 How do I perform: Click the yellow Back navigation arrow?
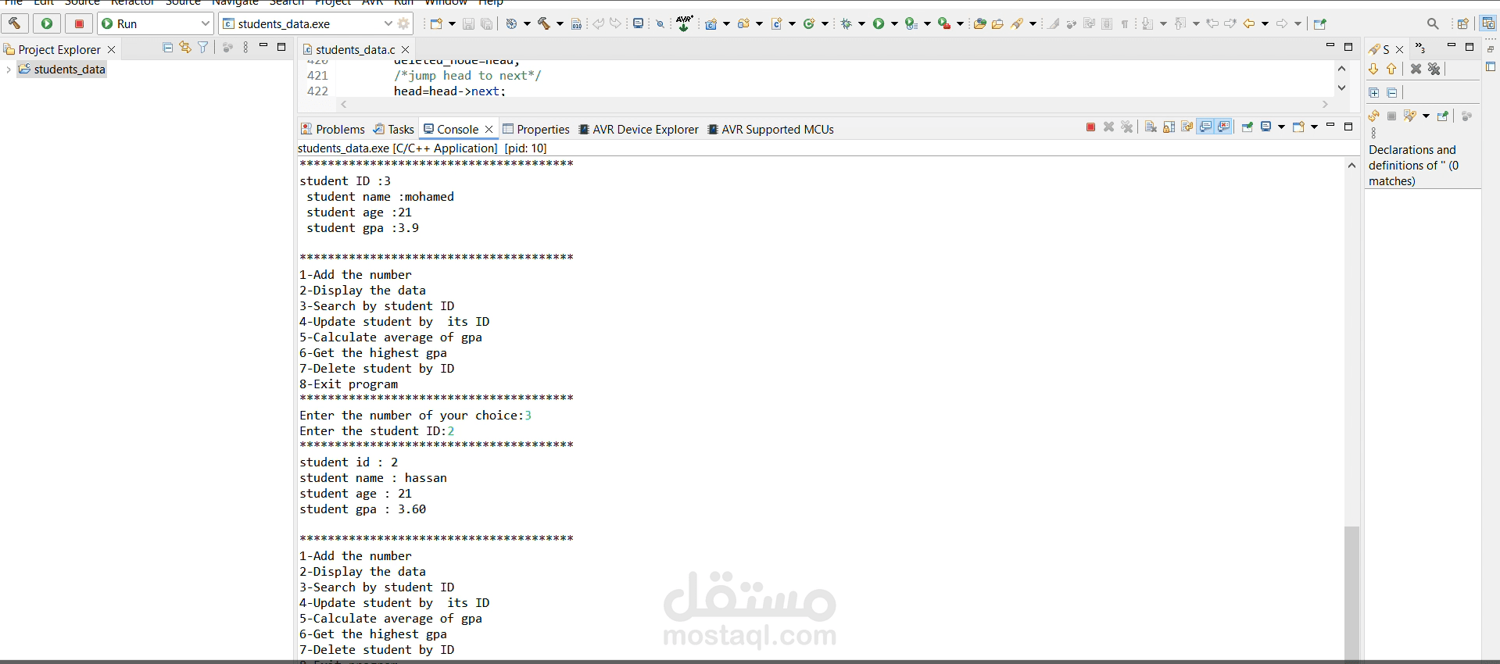1250,23
